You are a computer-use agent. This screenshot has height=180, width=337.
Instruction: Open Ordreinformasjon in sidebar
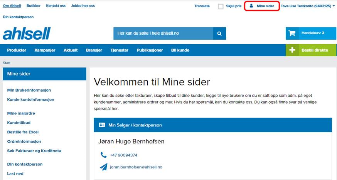tap(24, 141)
